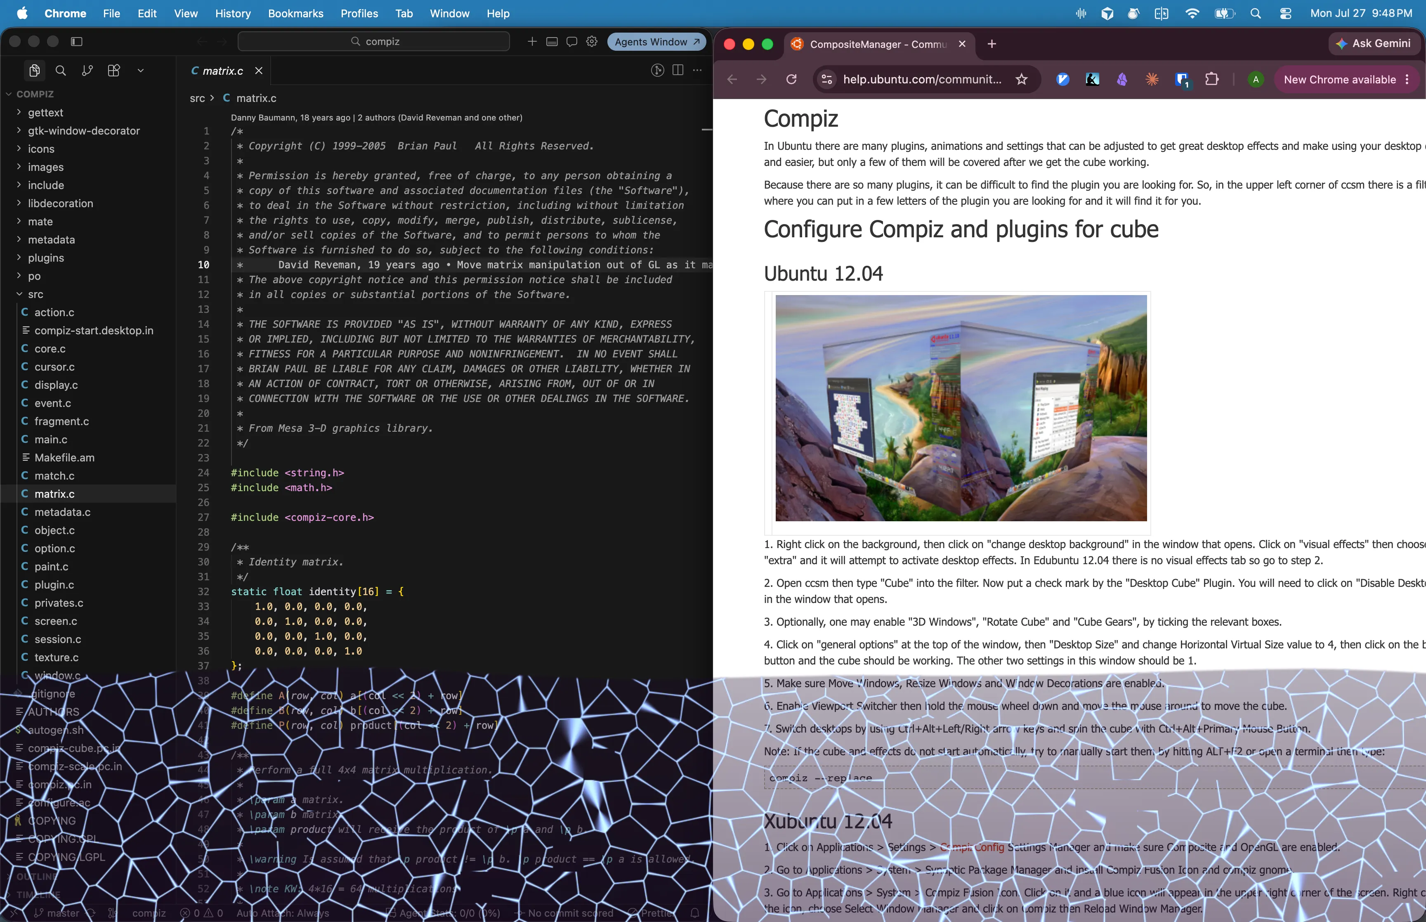Click the Ask Gemini button
Image resolution: width=1426 pixels, height=922 pixels.
click(x=1374, y=43)
